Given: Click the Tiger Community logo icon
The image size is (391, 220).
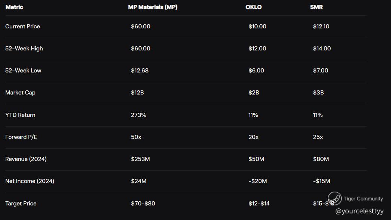Looking at the screenshot, I should (335, 198).
